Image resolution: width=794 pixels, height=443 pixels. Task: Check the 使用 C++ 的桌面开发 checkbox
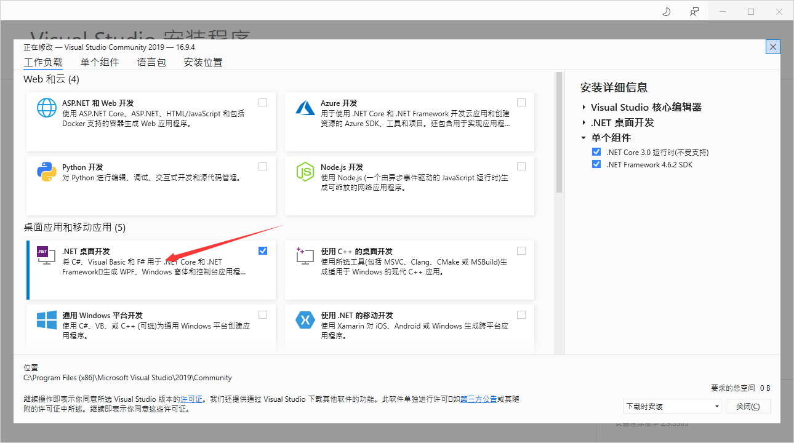[x=521, y=250]
